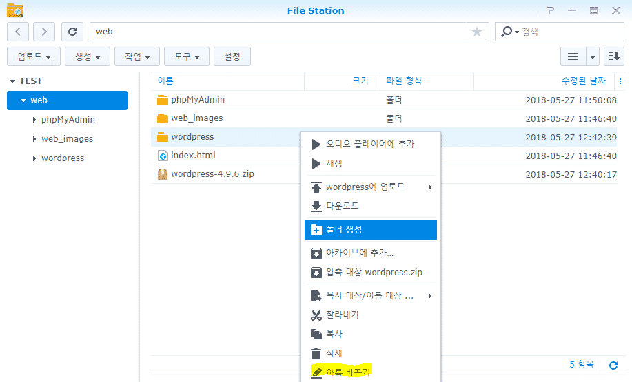Expand web_images tree node arrow
Image resolution: width=632 pixels, height=382 pixels.
pyautogui.click(x=34, y=139)
